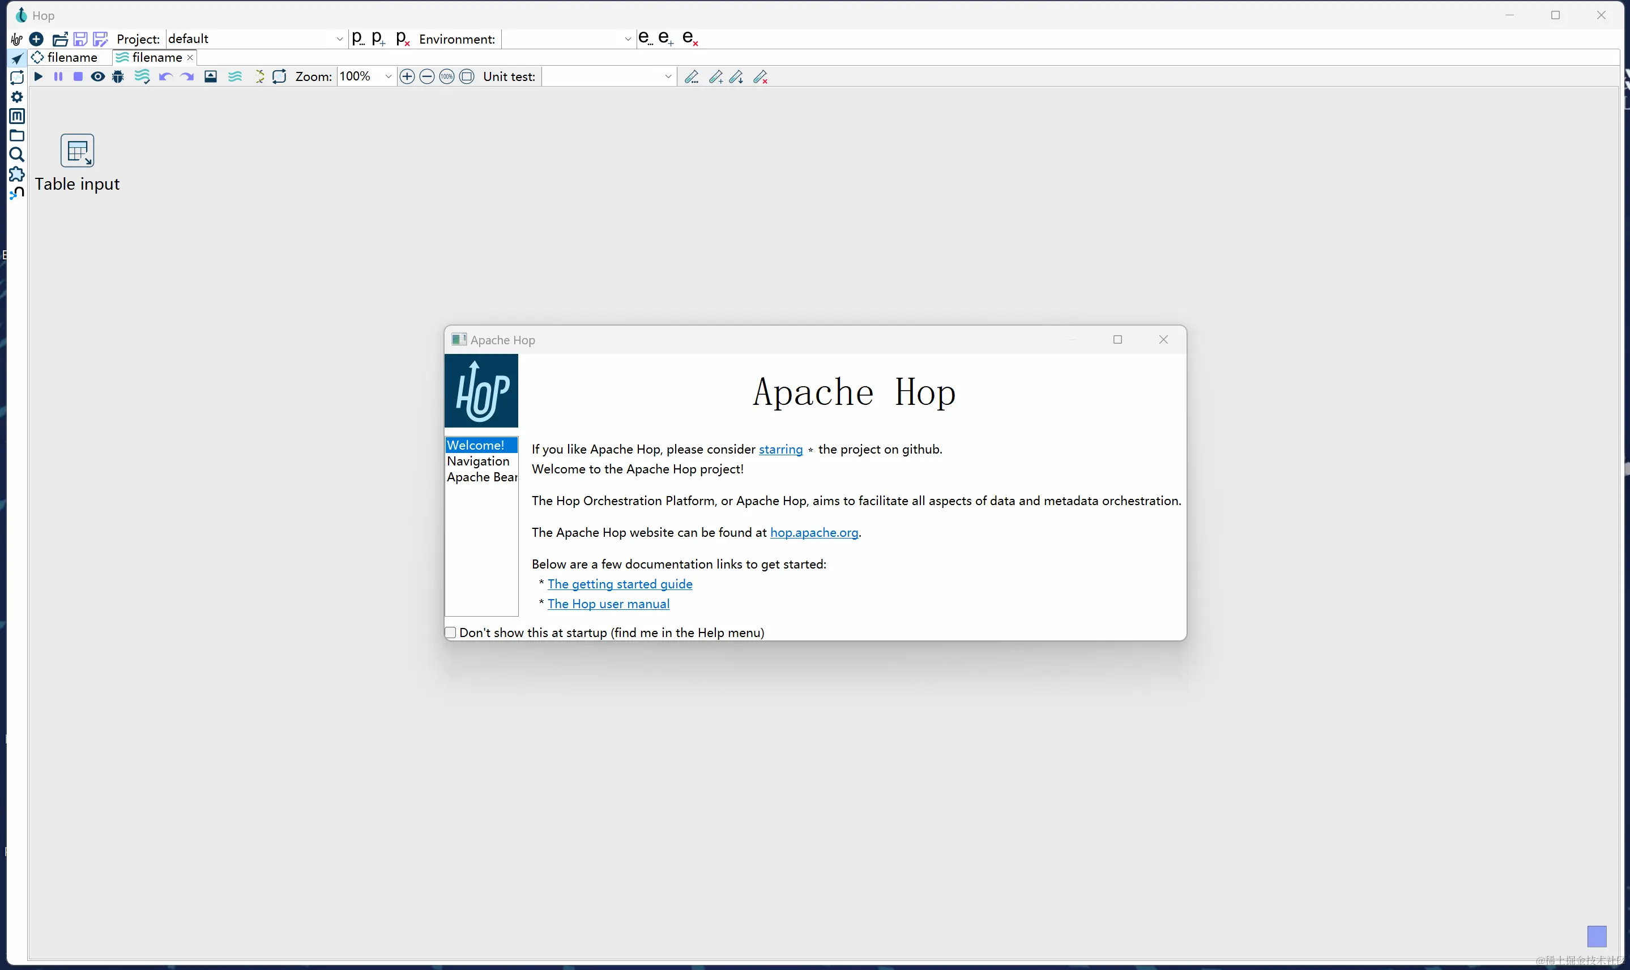Redo the last undone action
This screenshot has width=1630, height=970.
coord(186,76)
